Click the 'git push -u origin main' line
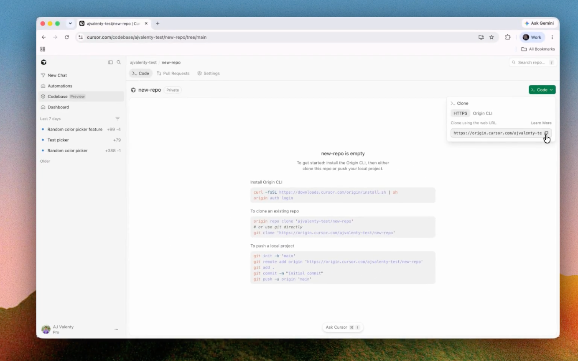The image size is (578, 361). tap(283, 279)
